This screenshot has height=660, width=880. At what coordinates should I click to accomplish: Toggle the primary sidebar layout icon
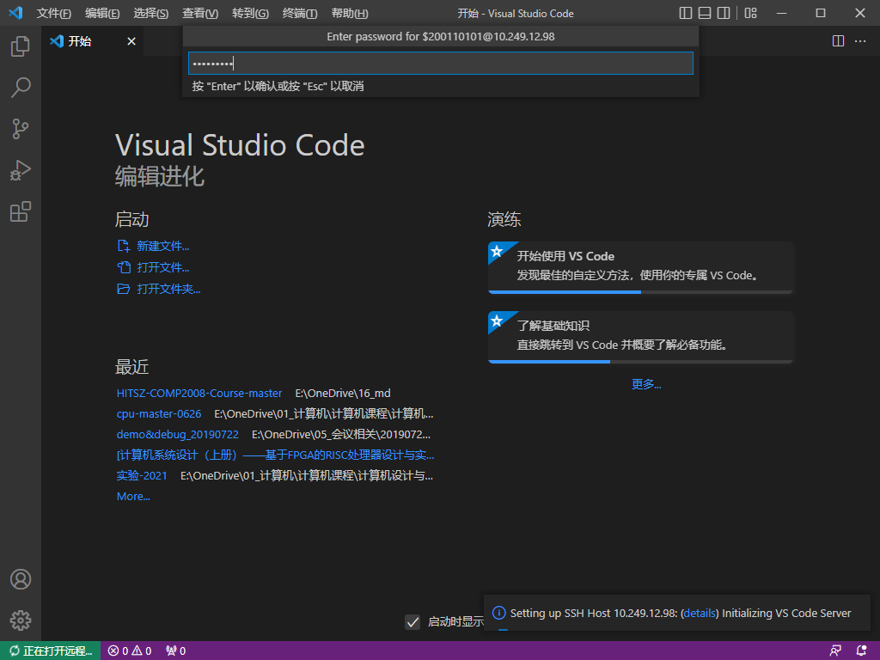(686, 13)
